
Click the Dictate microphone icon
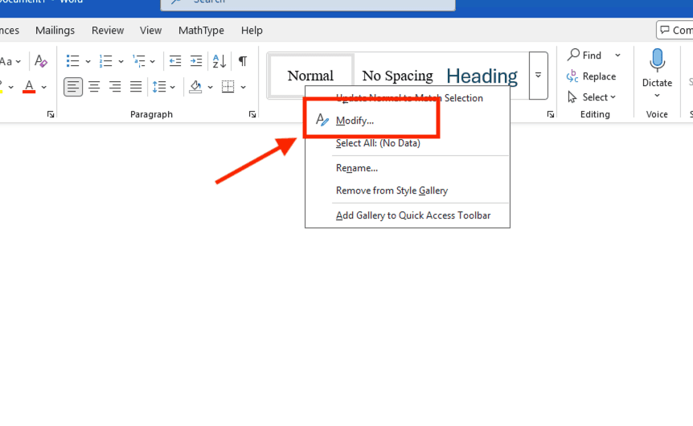[x=657, y=60]
